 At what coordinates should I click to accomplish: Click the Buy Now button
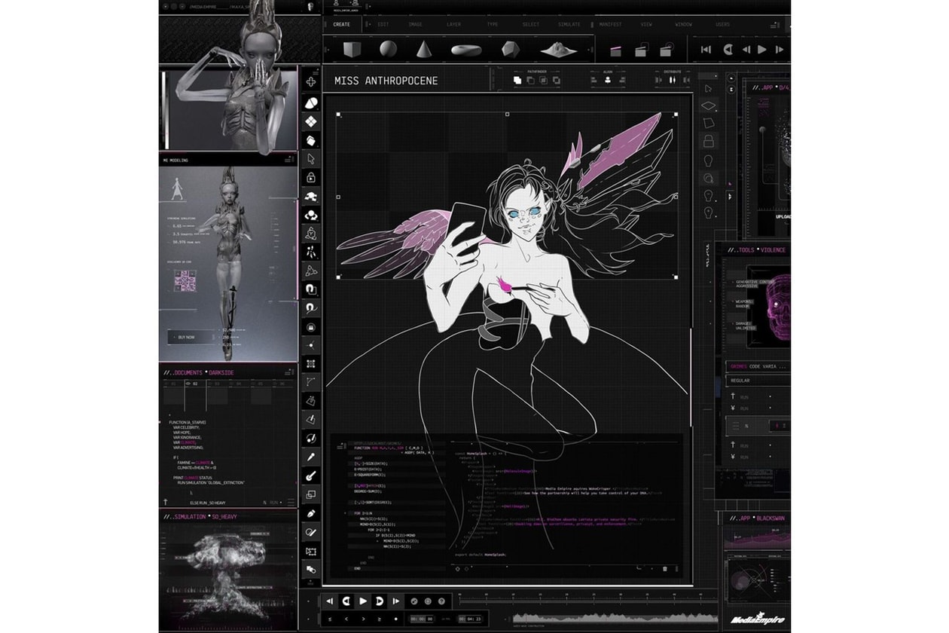pyautogui.click(x=186, y=337)
